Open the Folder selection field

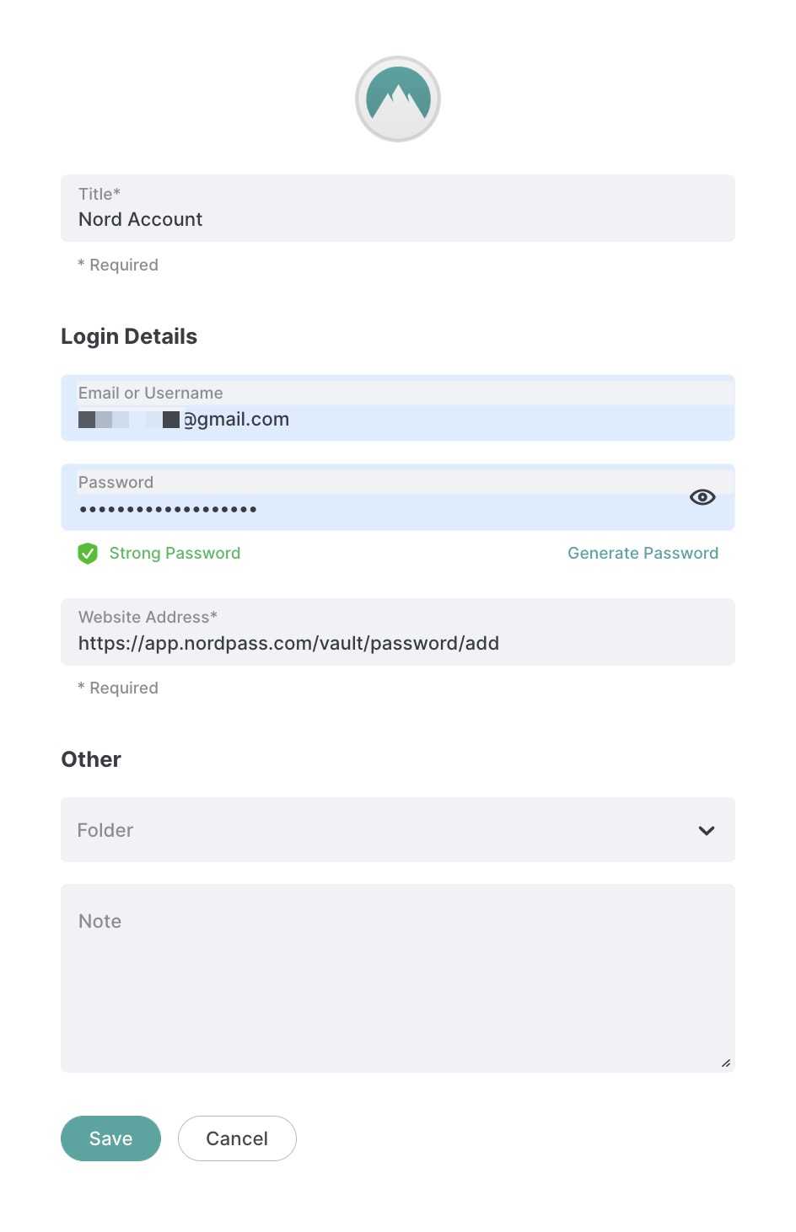point(398,830)
